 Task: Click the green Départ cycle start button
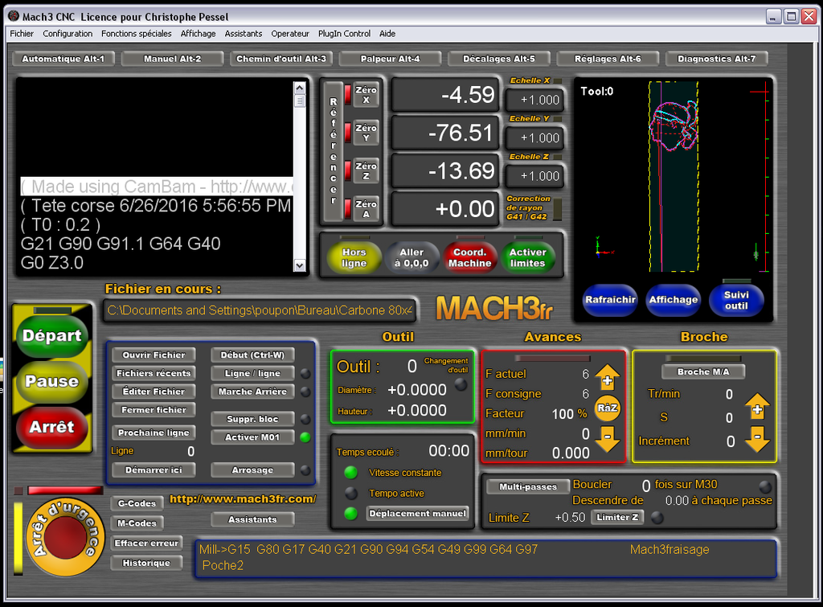[x=52, y=336]
